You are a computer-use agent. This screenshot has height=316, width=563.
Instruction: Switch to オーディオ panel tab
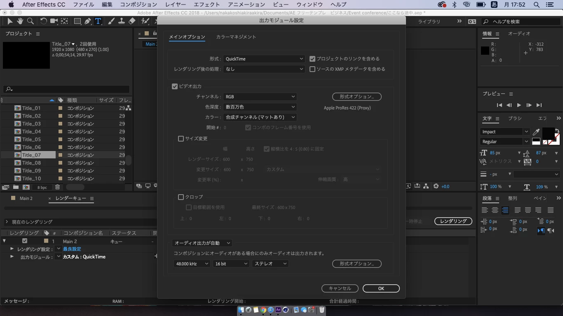tap(519, 34)
